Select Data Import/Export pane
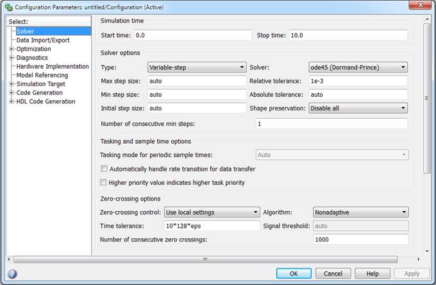Screen dimensions: 436x285 (43, 40)
